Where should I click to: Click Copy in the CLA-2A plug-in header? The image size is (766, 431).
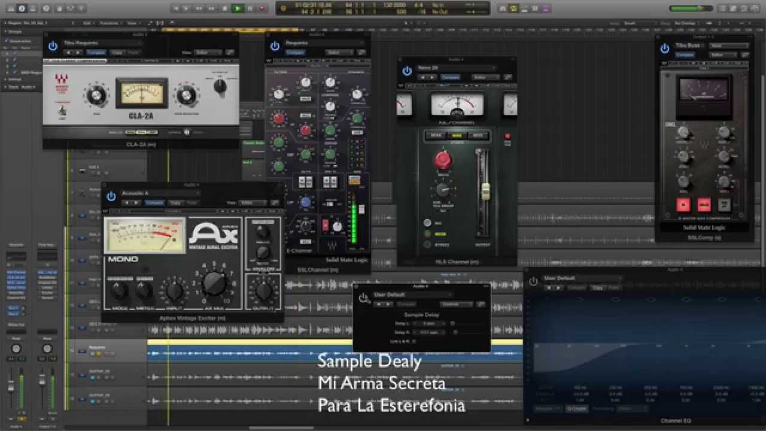116,53
